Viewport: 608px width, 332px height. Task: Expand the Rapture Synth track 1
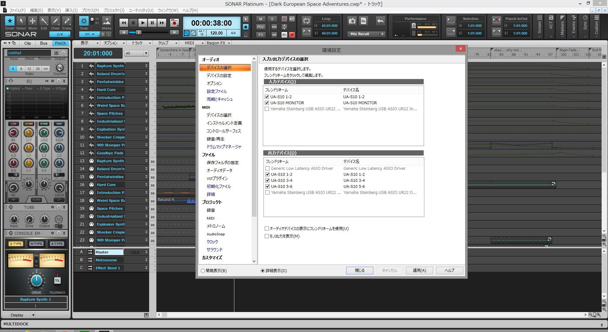click(146, 66)
